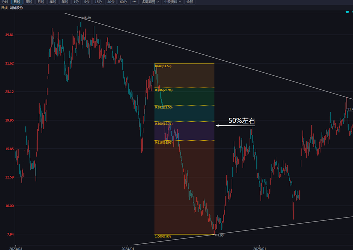The width and height of the screenshot is (353, 250).
Task: Select the base(31.50) Fibonacci level label
Action: click(x=163, y=66)
